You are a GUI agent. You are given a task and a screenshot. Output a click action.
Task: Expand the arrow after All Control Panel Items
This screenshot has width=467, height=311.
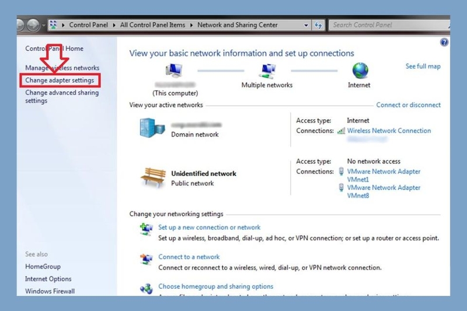(x=191, y=25)
